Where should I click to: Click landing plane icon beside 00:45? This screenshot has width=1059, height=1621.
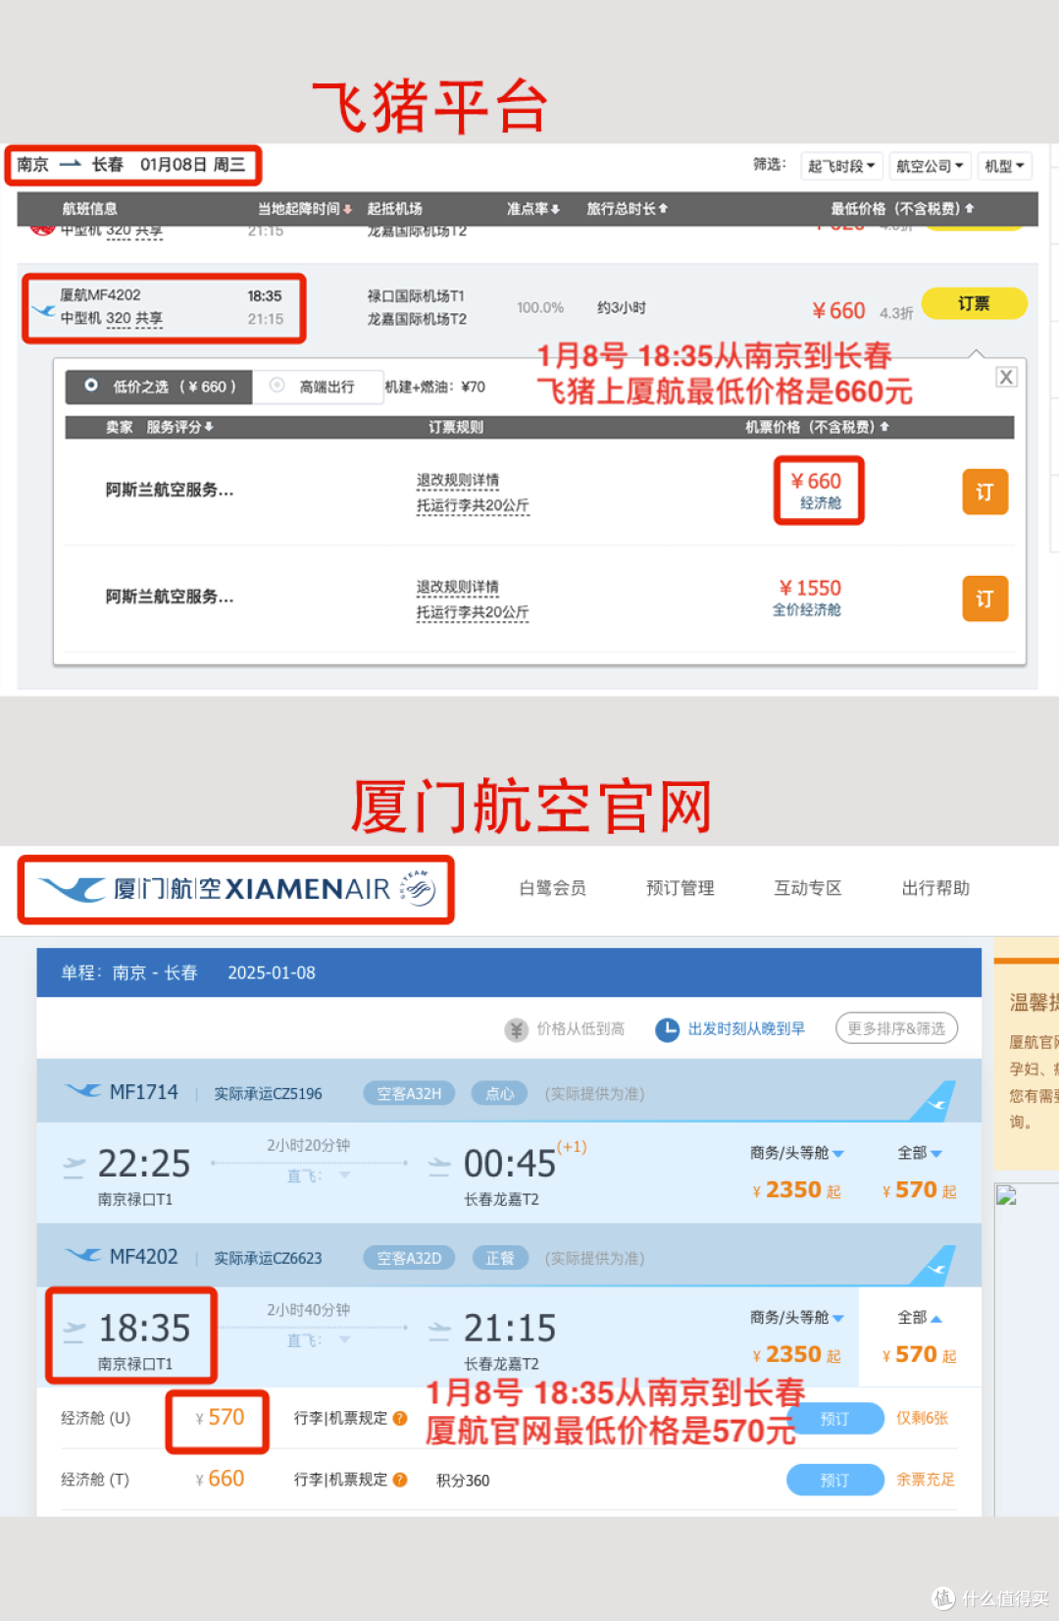(x=439, y=1166)
